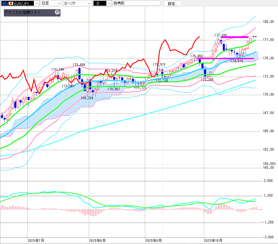Select the upper magenta line near 177.936
278x244 pixels.
click(x=235, y=37)
